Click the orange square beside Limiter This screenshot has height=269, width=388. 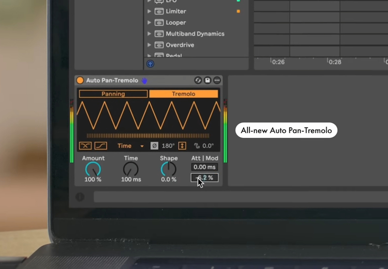tap(238, 11)
